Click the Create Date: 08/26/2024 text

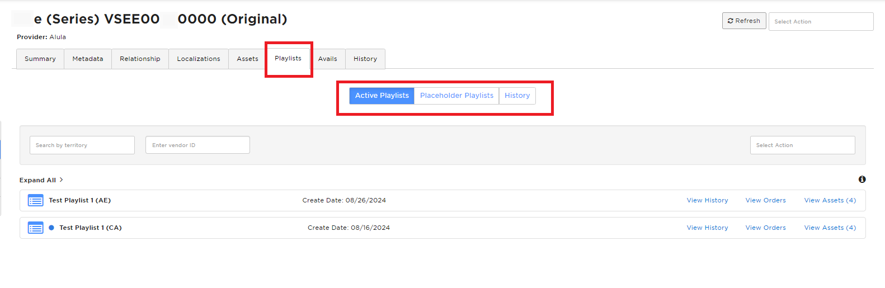[x=344, y=200]
